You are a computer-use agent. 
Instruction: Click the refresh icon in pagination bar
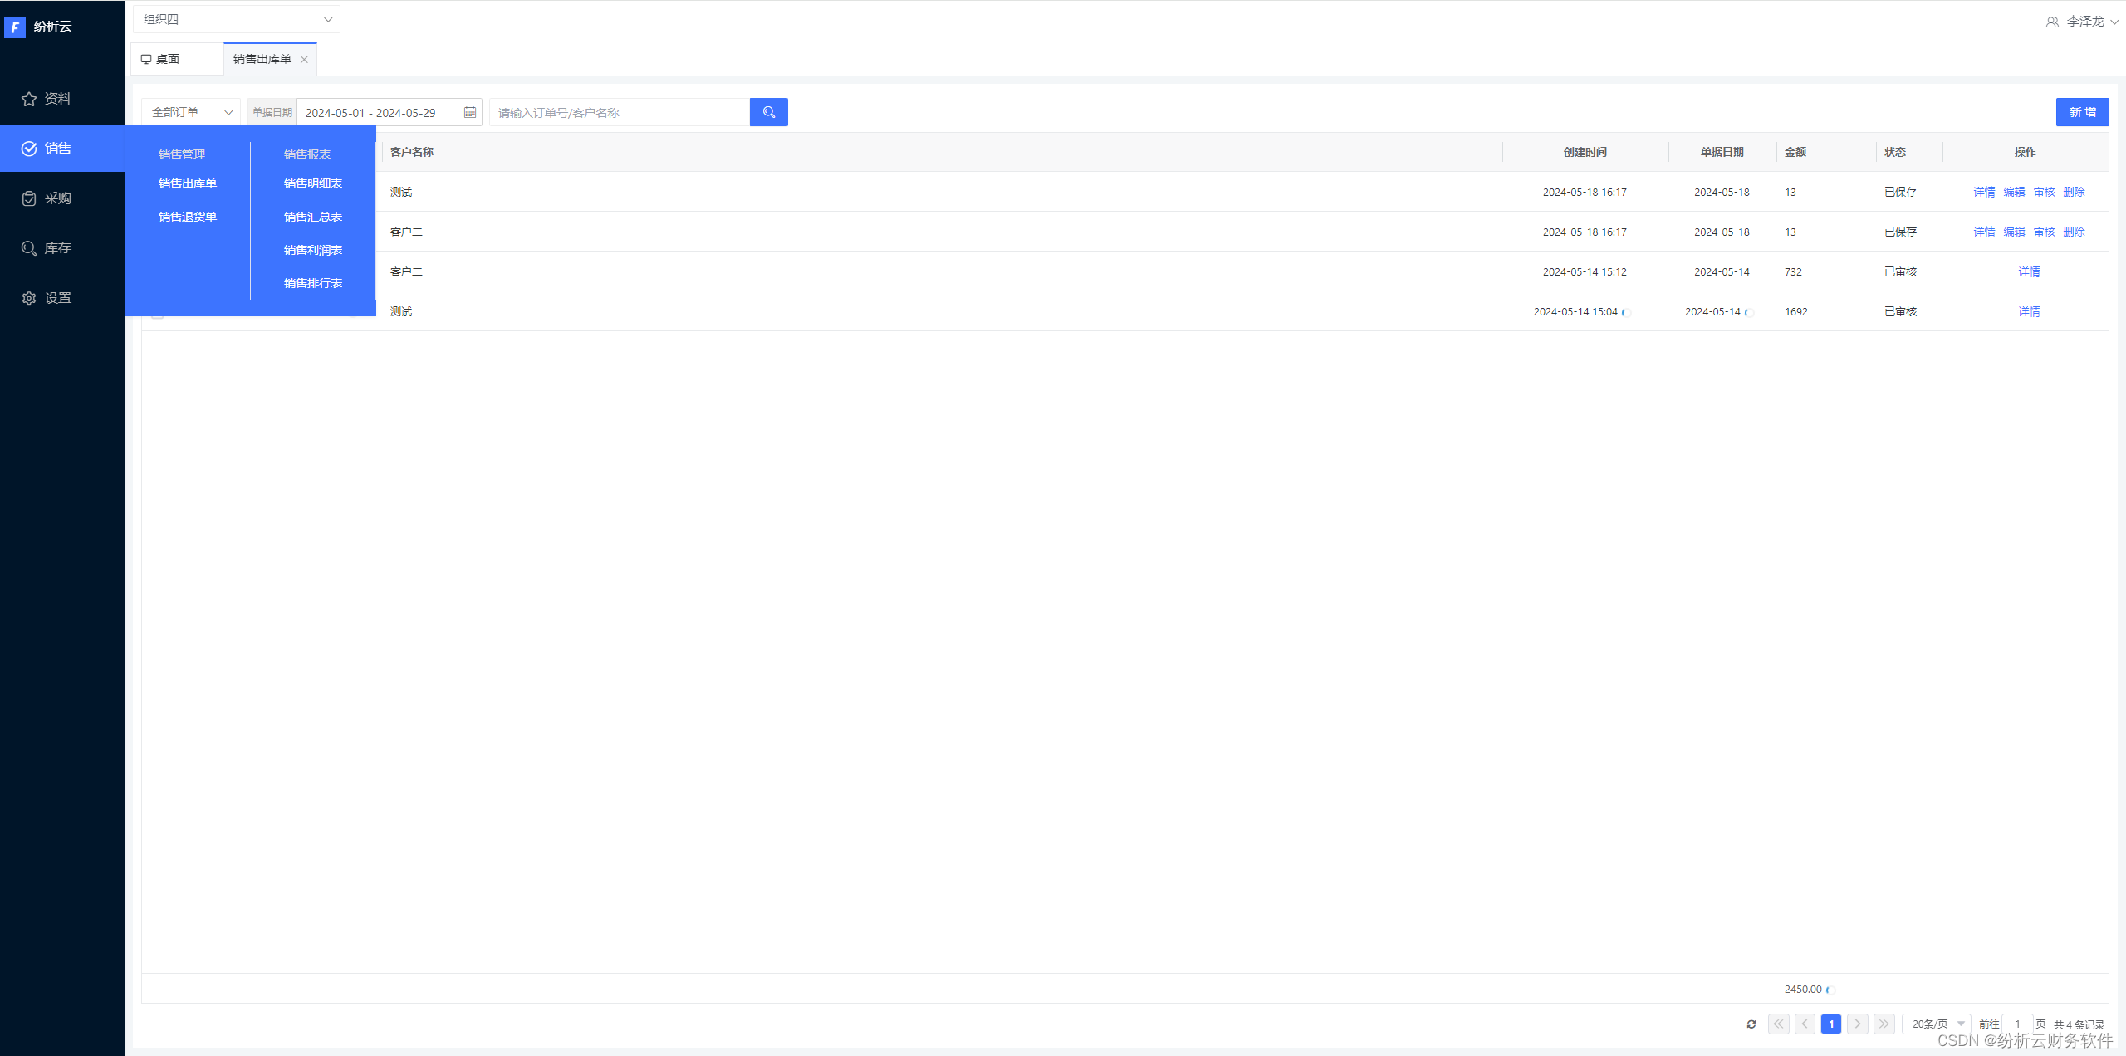tap(1751, 1024)
